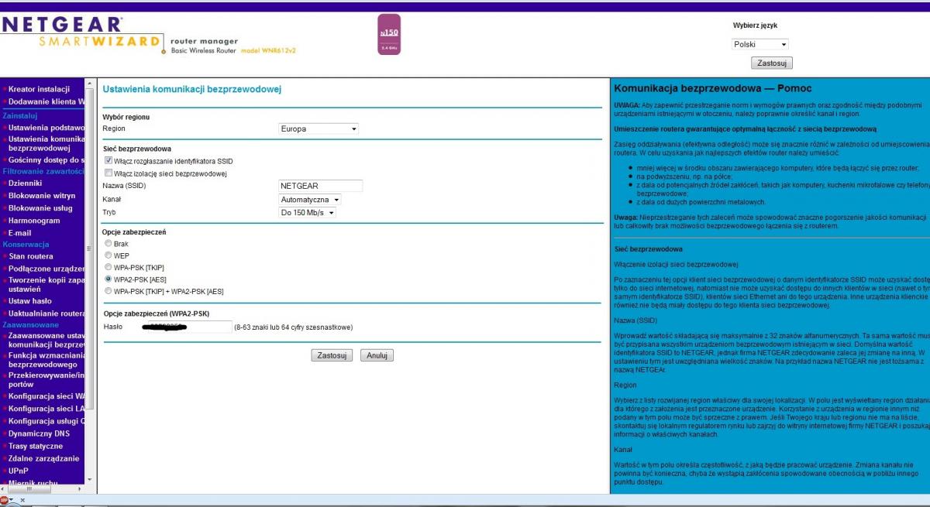Open Funkcja wzmacniania sygnału bezprzewodowego link
930x507 pixels.
coord(46,360)
